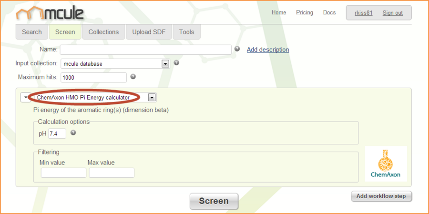Click help icon next to Name field
This screenshot has height=214, width=429.
[237, 49]
